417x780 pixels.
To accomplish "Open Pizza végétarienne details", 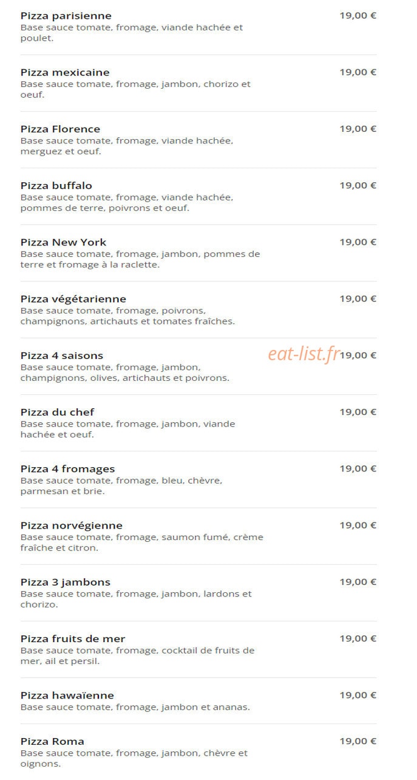I will coord(73,299).
